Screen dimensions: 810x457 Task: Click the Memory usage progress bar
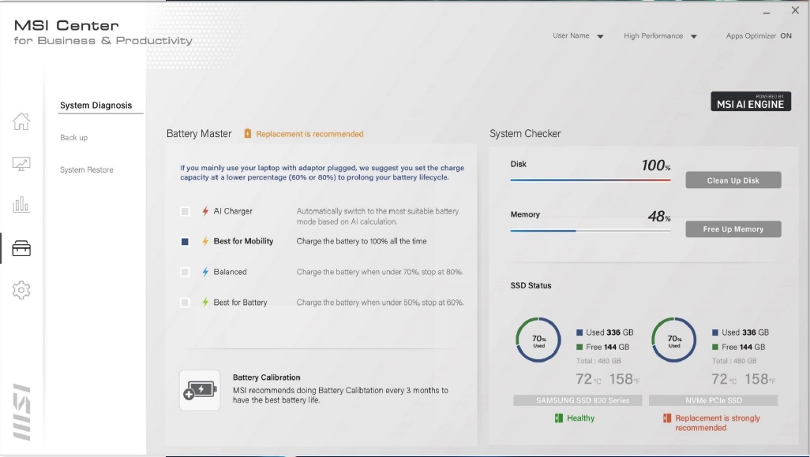click(x=591, y=231)
